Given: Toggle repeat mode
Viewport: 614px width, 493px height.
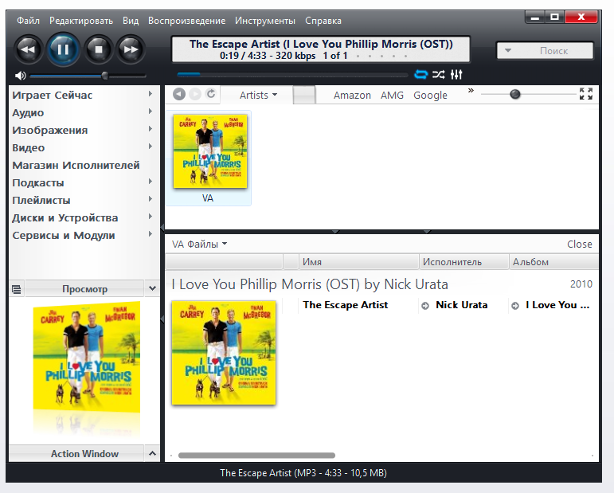Looking at the screenshot, I should point(421,74).
